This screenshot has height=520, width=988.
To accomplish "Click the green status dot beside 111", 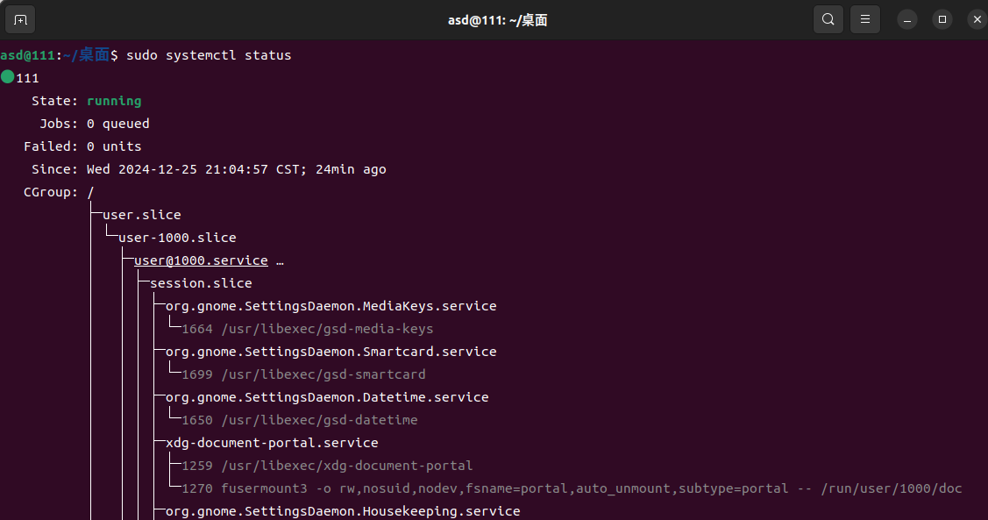I will (8, 77).
